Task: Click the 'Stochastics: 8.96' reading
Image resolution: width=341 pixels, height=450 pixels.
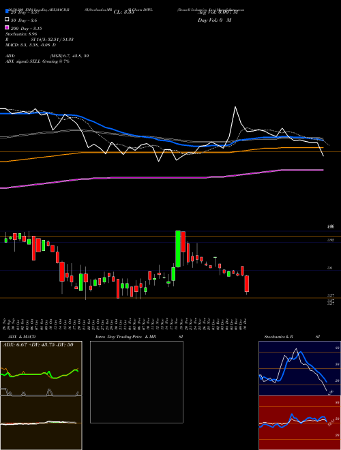Action: (21, 34)
